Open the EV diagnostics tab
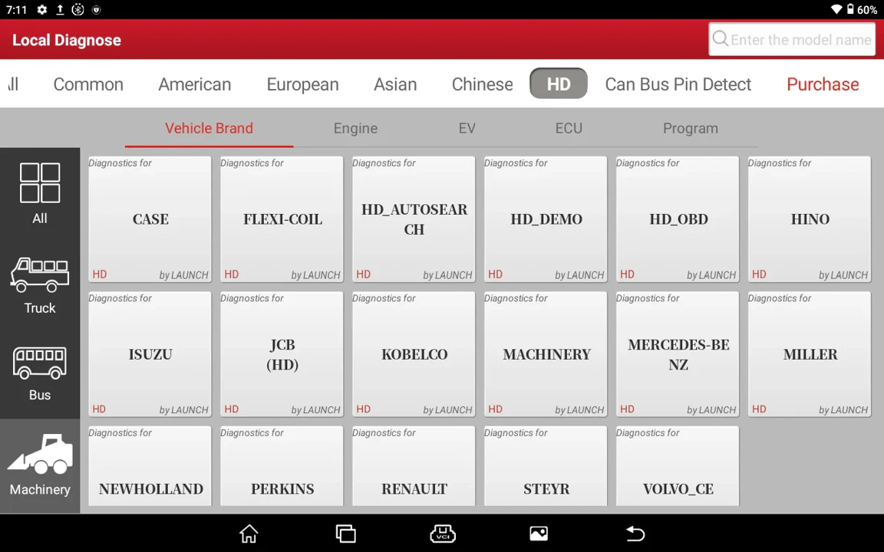 tap(467, 128)
